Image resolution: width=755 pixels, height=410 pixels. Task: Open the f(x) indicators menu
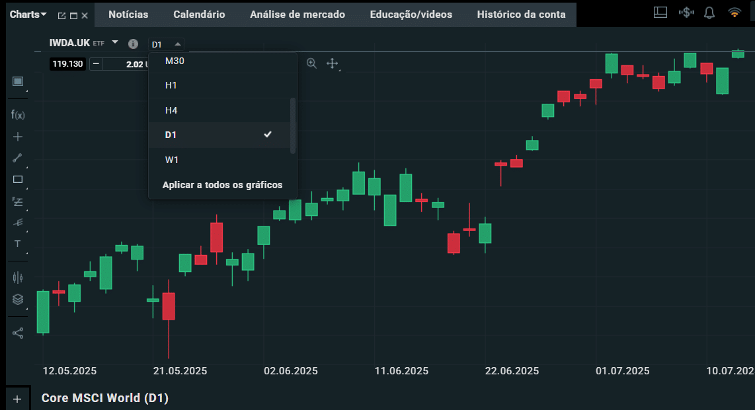point(18,115)
